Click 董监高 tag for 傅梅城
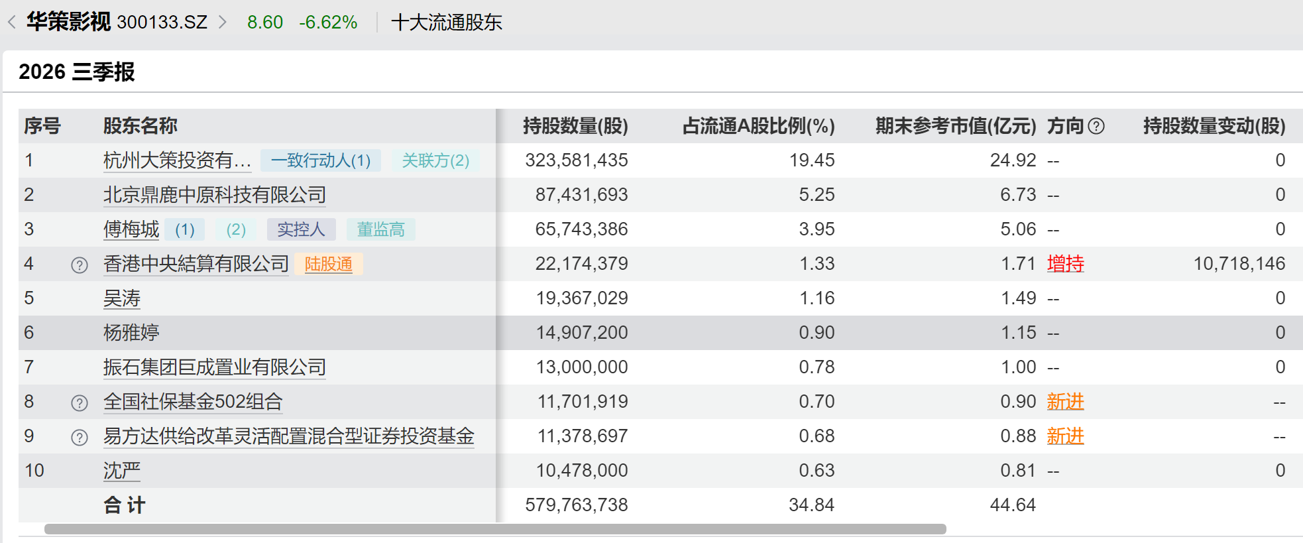Viewport: 1303px width, 543px height. (381, 229)
